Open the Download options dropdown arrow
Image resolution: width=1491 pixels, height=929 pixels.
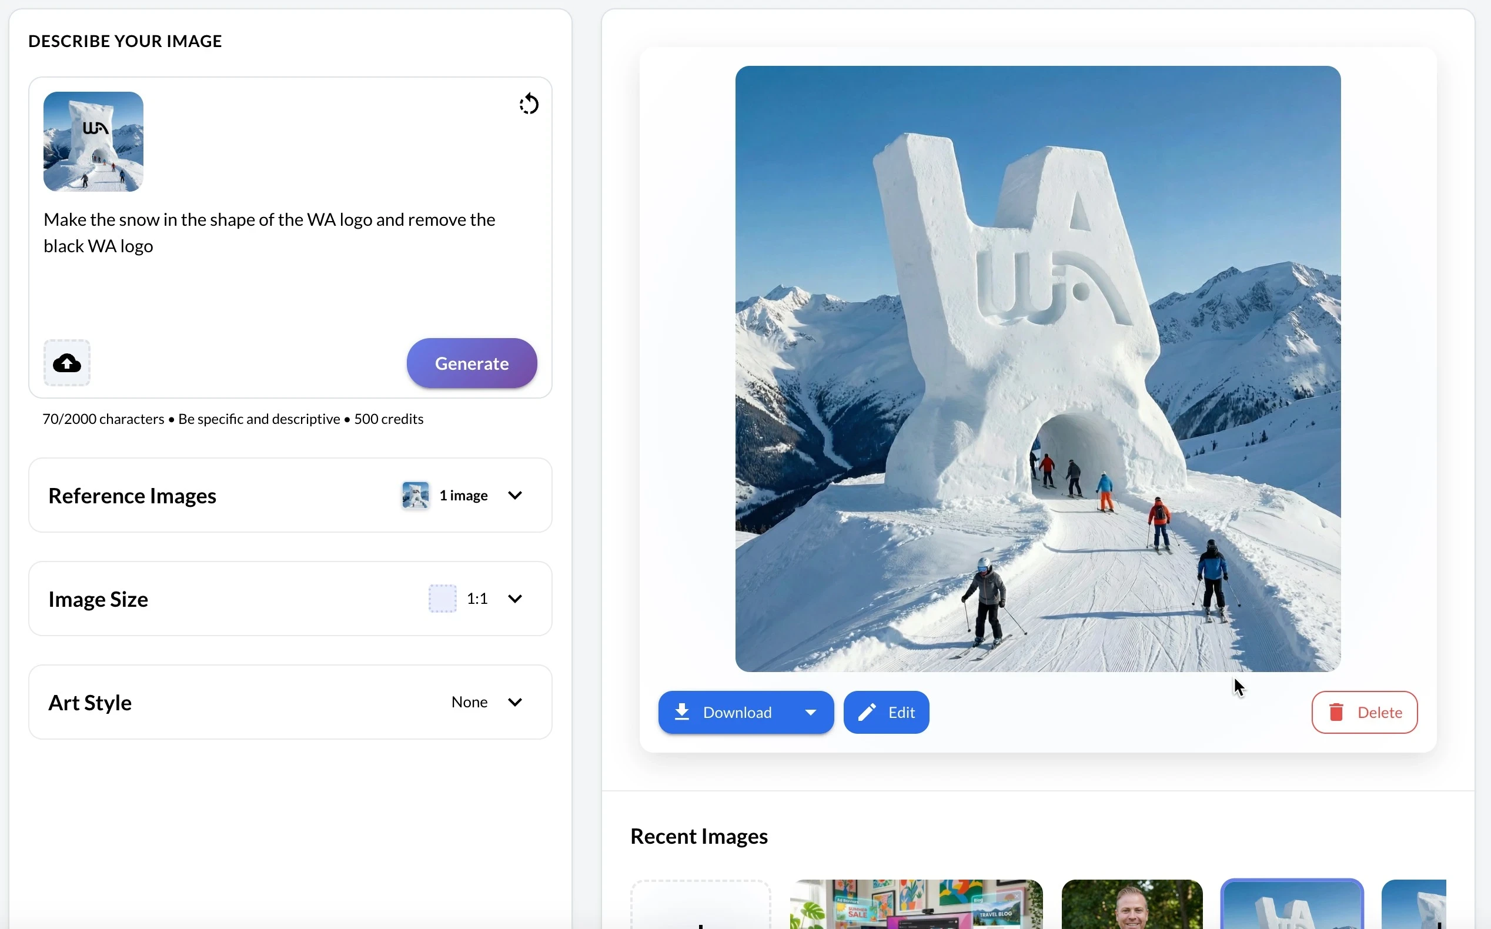(810, 712)
